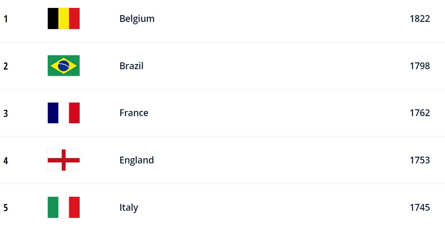Open the Brazil team name link

pyautogui.click(x=131, y=66)
